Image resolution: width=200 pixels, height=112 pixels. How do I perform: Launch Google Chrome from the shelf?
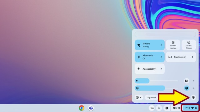[x=82, y=108]
